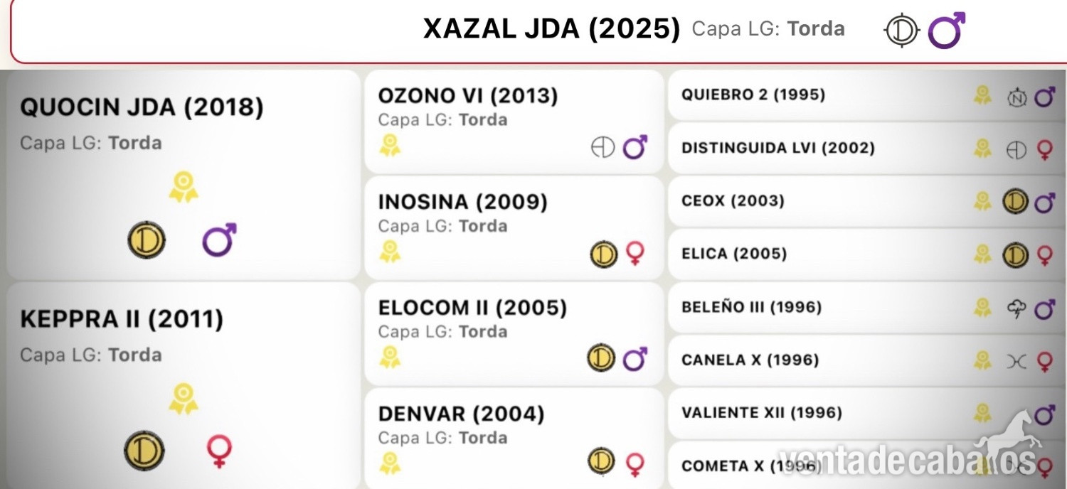Click the gold brand coin in INOSINA card
Screen dimensions: 1067x489
604,254
